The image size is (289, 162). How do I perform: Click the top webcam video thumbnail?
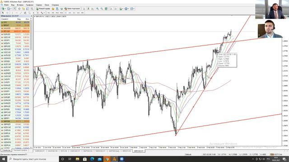point(272,9)
